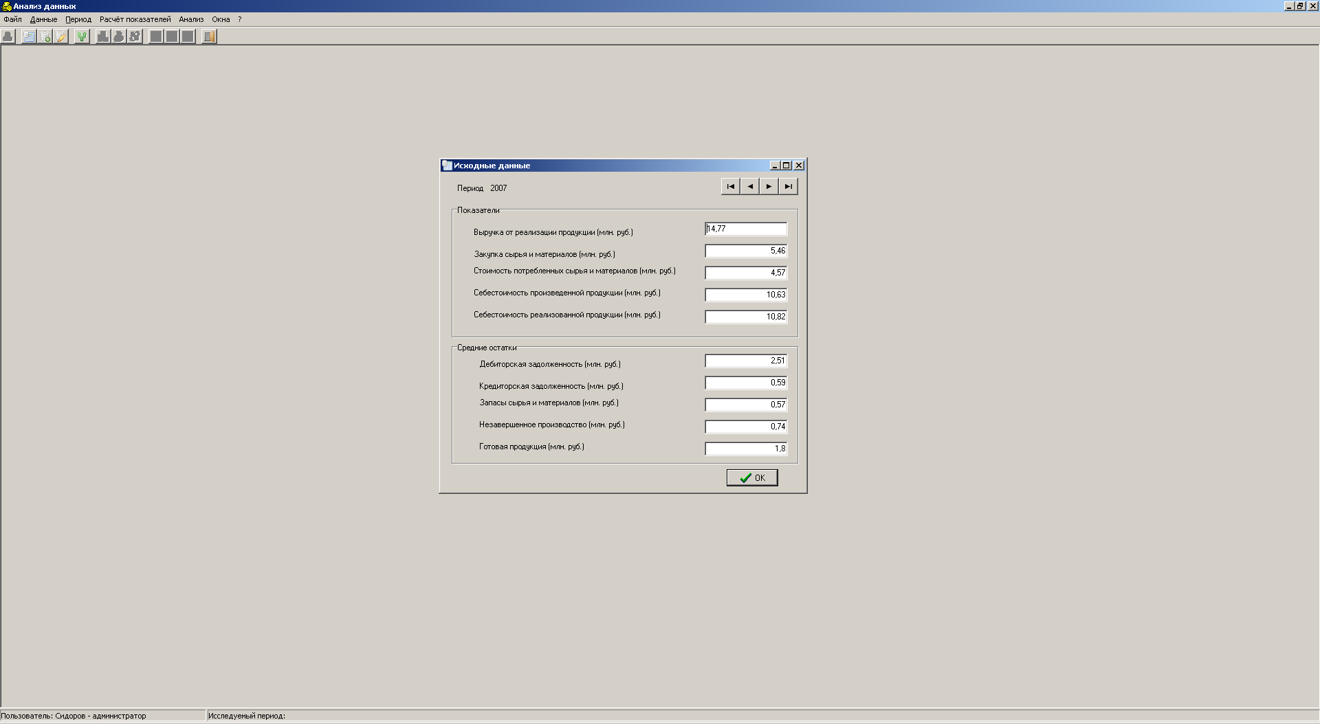This screenshot has height=724, width=1320.
Task: Go to previous period record
Action: [750, 186]
